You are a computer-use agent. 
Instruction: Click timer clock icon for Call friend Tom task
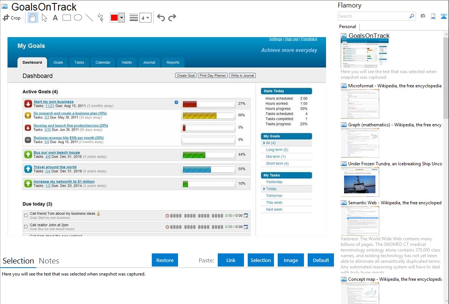click(167, 216)
